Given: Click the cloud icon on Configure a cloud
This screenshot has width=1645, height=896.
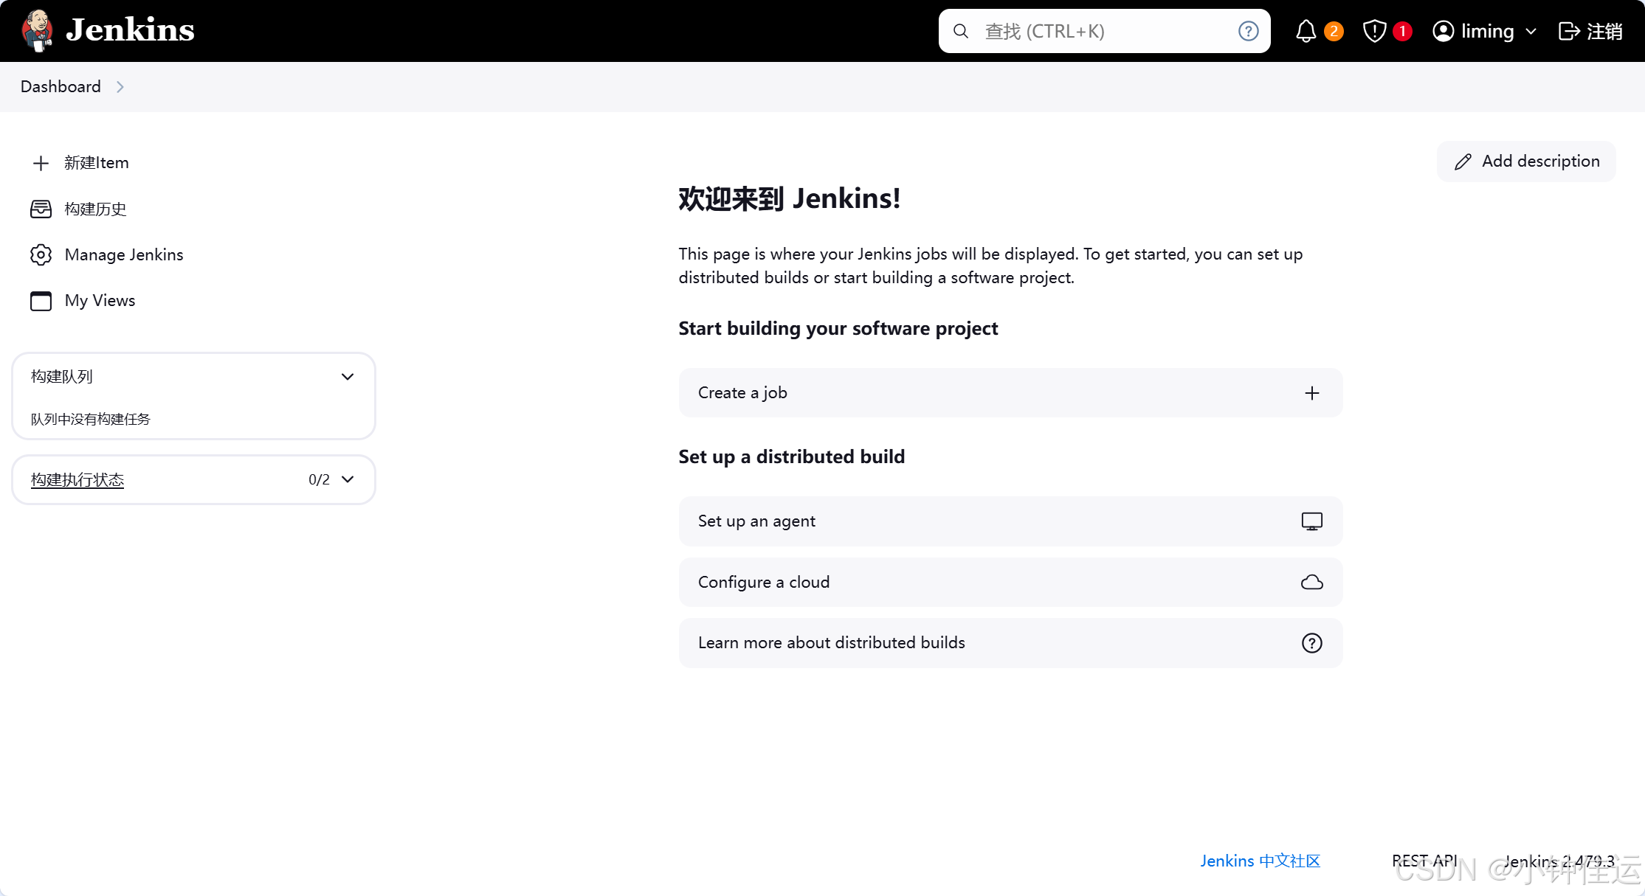Looking at the screenshot, I should tap(1311, 583).
